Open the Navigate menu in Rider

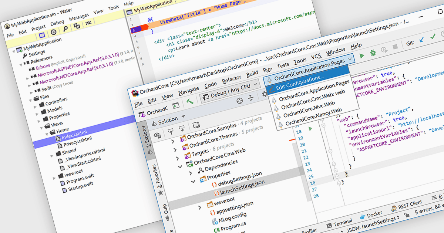click(188, 91)
